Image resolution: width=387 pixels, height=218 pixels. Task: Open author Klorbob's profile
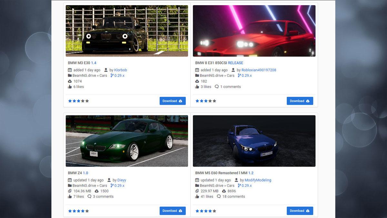(121, 70)
